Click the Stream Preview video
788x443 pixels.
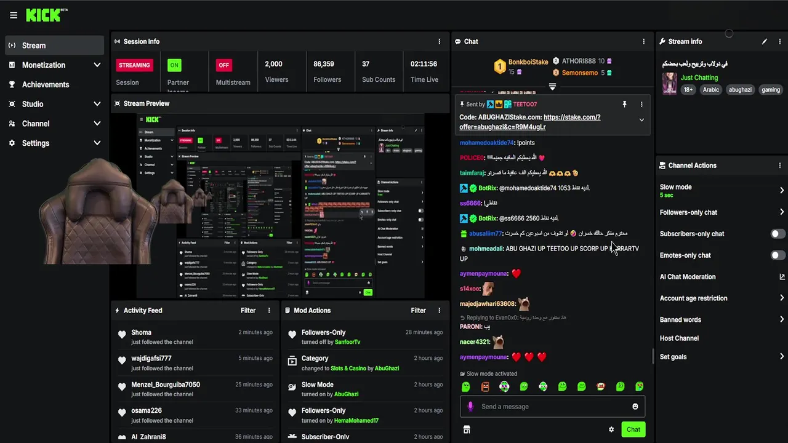click(x=280, y=206)
